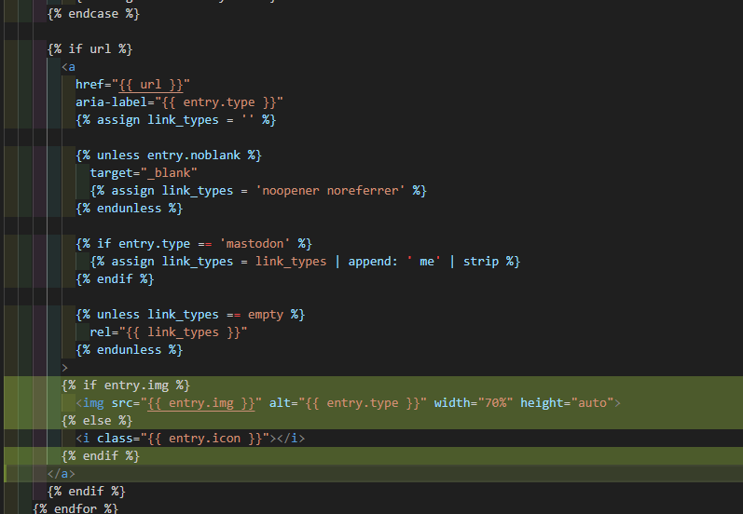
Task: Click {{ entry.type }} inside the aria-label value
Action: 219,102
